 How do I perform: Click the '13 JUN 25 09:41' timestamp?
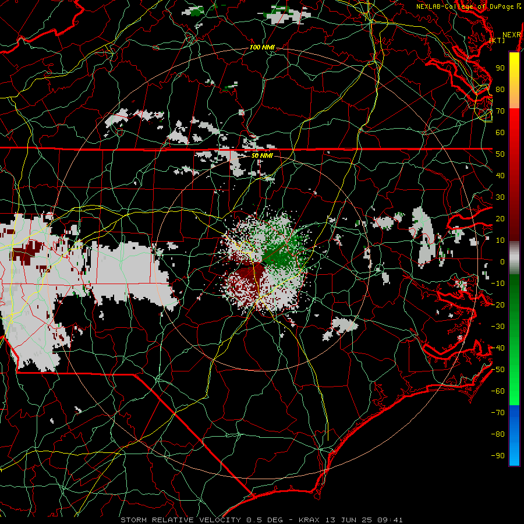click(x=363, y=520)
